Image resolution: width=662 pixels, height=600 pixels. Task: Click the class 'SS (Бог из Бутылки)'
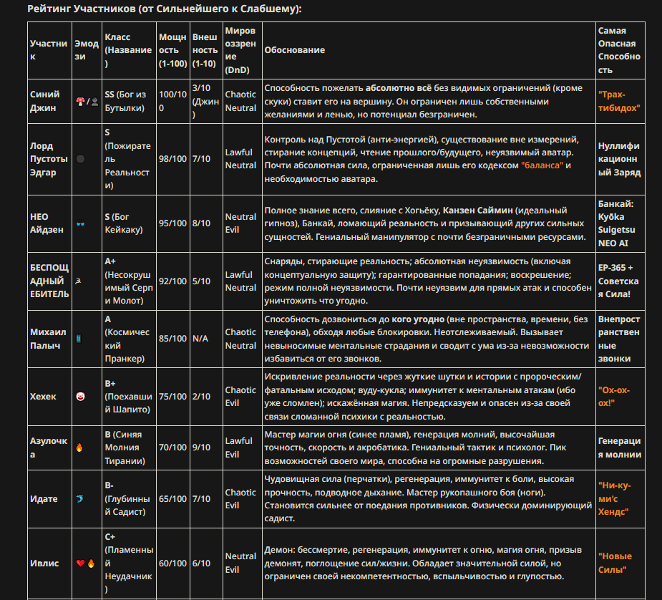point(125,101)
